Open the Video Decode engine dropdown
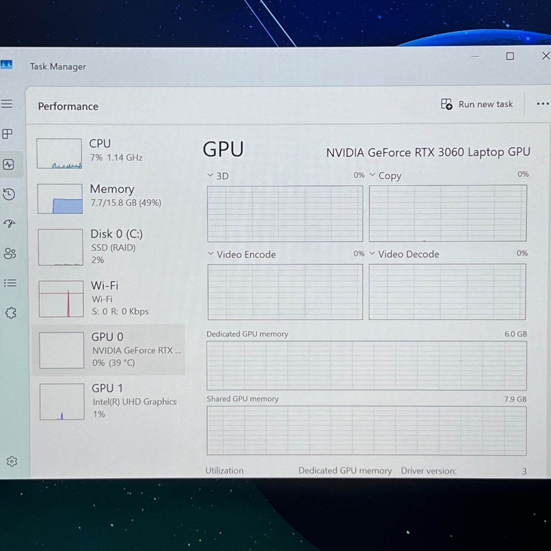 pyautogui.click(x=372, y=253)
